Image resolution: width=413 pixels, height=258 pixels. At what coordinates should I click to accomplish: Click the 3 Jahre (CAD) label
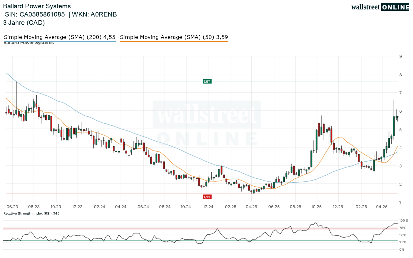[x=24, y=23]
